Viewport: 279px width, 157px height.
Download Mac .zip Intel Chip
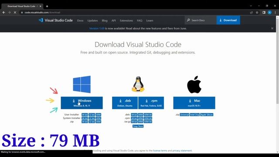click(194, 115)
